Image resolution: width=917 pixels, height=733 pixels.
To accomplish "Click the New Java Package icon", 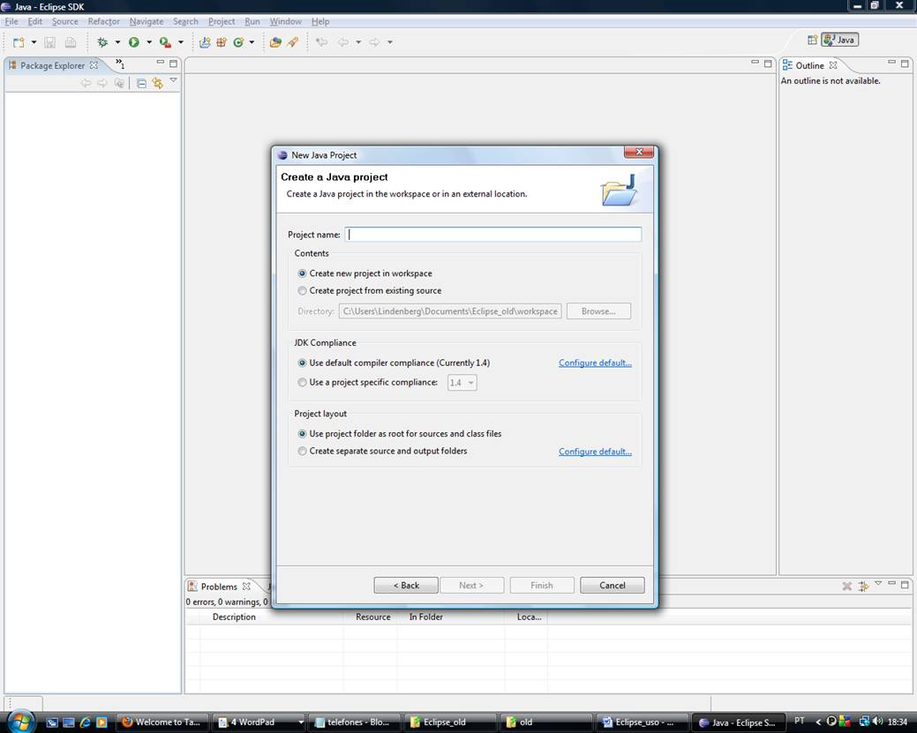I will pos(222,42).
